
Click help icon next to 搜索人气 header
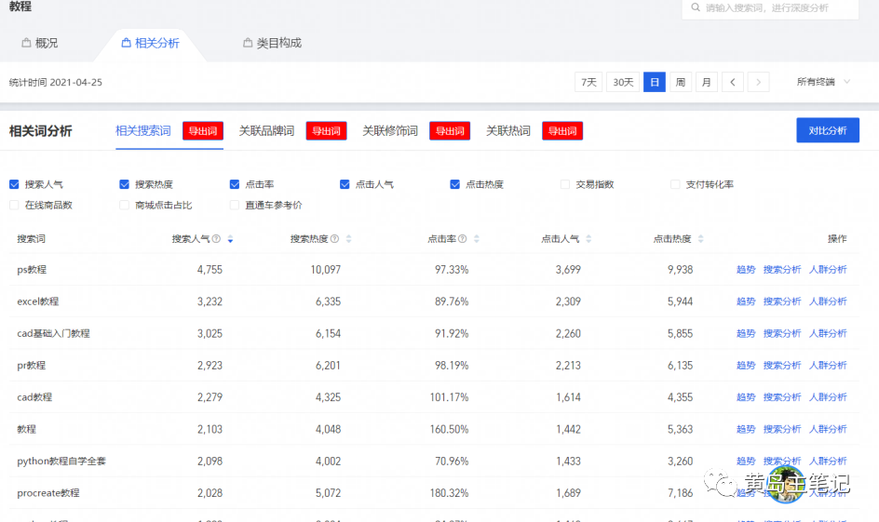tap(216, 239)
